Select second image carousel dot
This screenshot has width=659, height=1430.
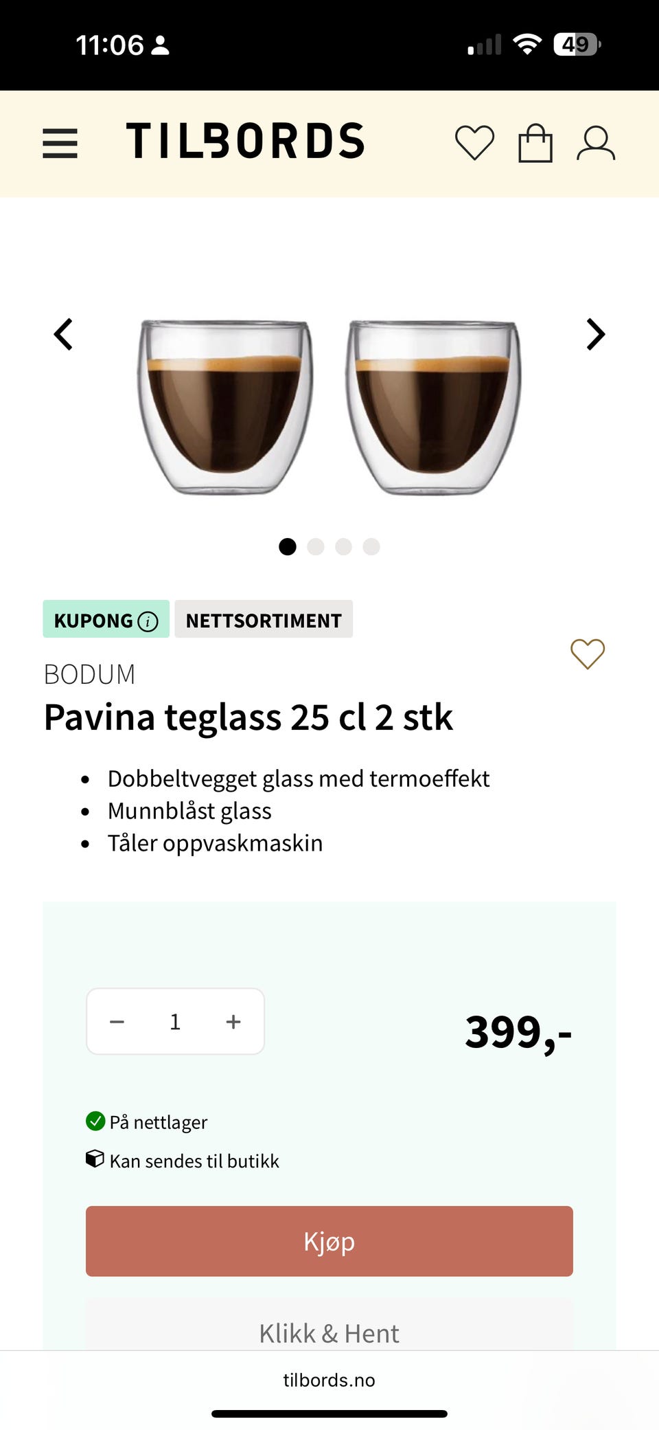(x=316, y=546)
